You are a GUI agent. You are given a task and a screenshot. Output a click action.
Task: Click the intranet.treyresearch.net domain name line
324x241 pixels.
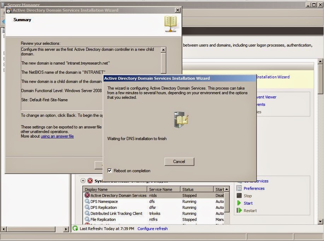coord(65,63)
